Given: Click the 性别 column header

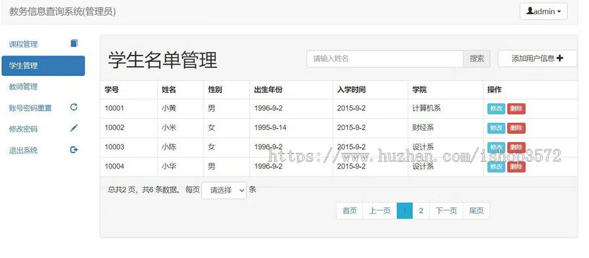Looking at the screenshot, I should click(x=215, y=89).
